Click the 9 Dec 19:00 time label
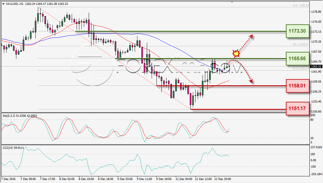 click(164, 179)
